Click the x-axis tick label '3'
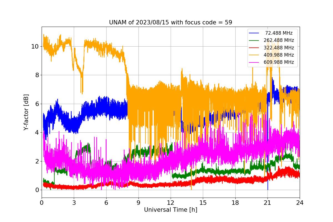The height and width of the screenshot is (222, 333). pos(74,203)
